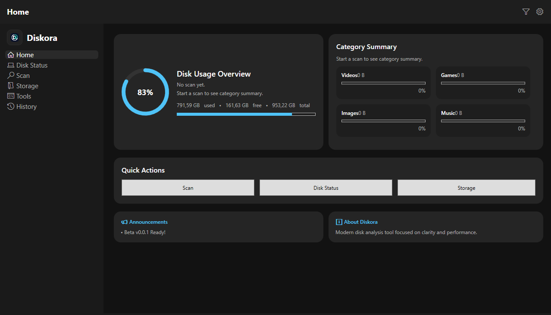This screenshot has width=551, height=315.
Task: Go to the History sidebar page
Action: tap(26, 107)
